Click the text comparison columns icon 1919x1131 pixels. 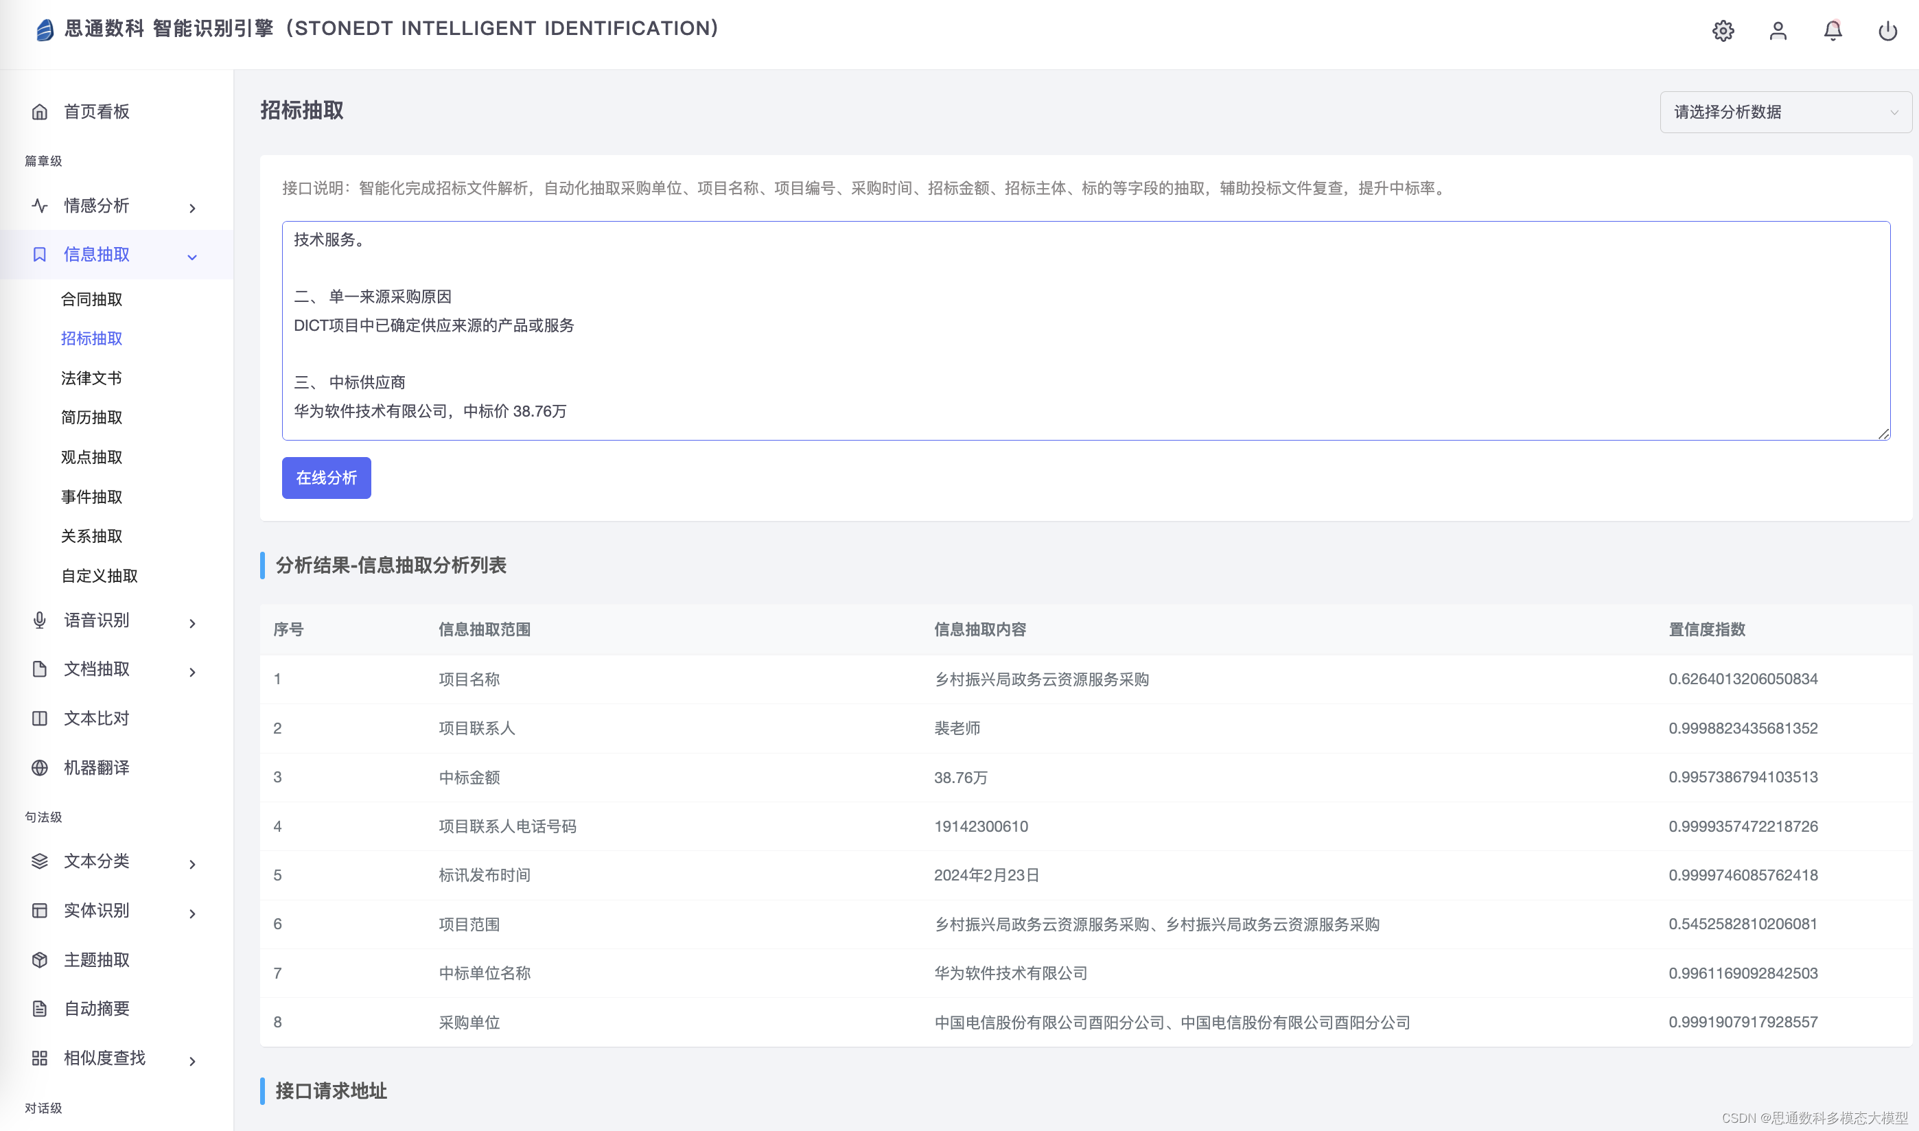click(40, 718)
